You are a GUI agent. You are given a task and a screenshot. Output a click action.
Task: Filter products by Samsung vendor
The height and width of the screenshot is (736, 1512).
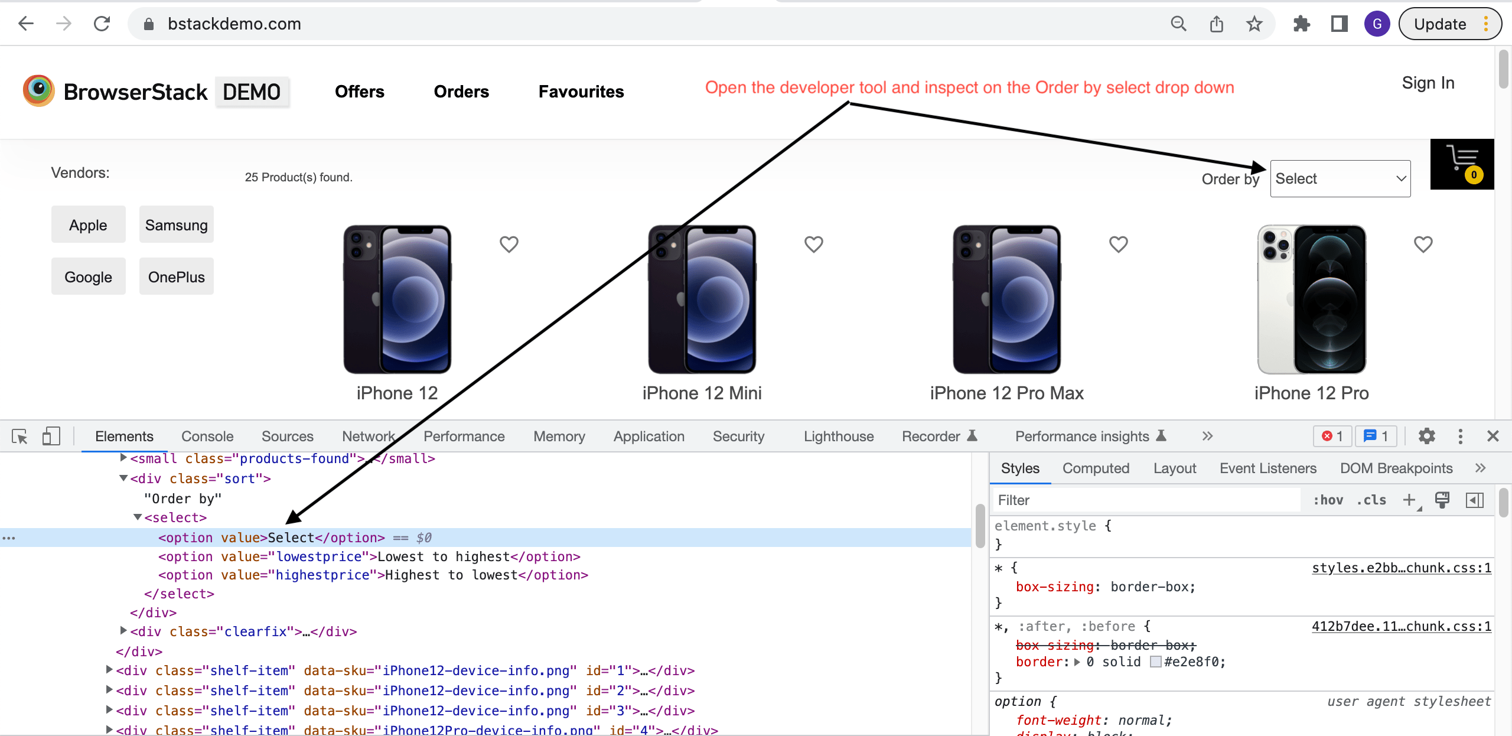(175, 224)
